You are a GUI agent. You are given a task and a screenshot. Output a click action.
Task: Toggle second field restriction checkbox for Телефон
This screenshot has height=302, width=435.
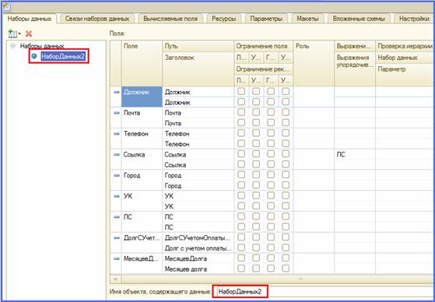[x=256, y=133]
